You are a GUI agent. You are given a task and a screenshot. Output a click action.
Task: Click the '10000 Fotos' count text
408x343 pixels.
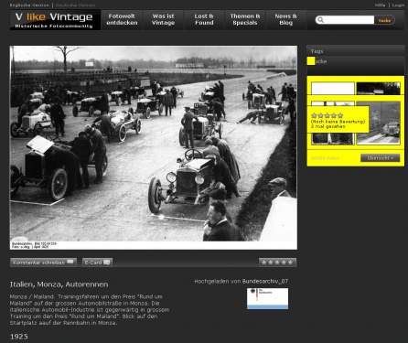tap(325, 158)
